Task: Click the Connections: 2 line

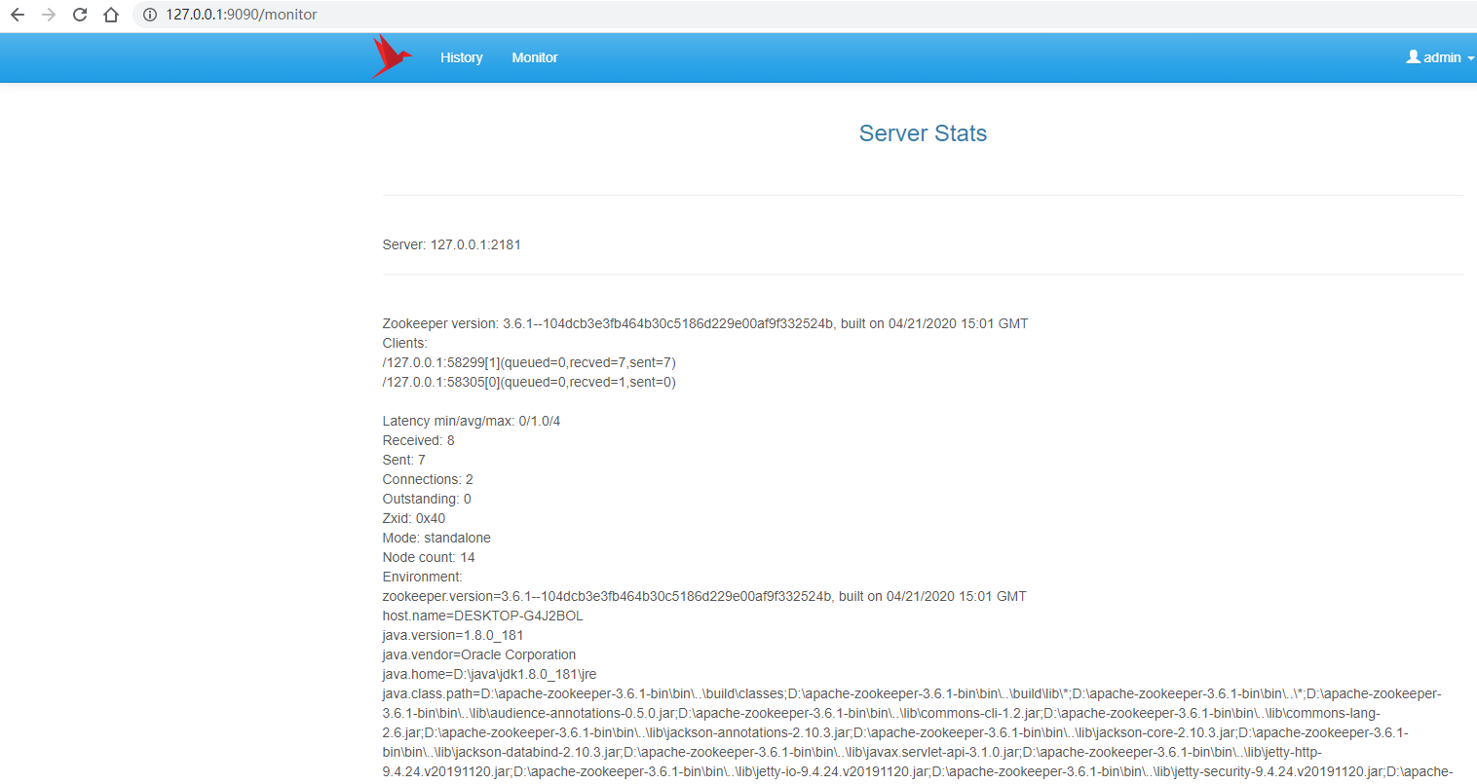Action: 428,479
